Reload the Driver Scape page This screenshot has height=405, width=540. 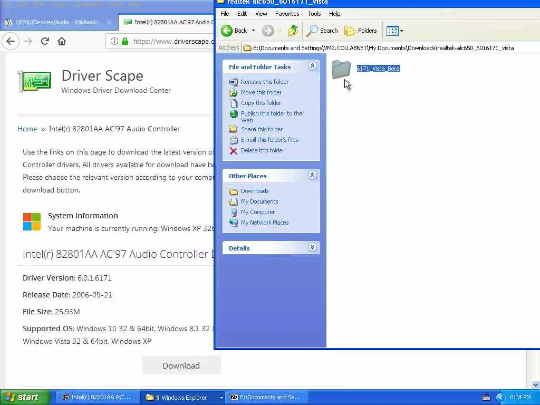45,41
